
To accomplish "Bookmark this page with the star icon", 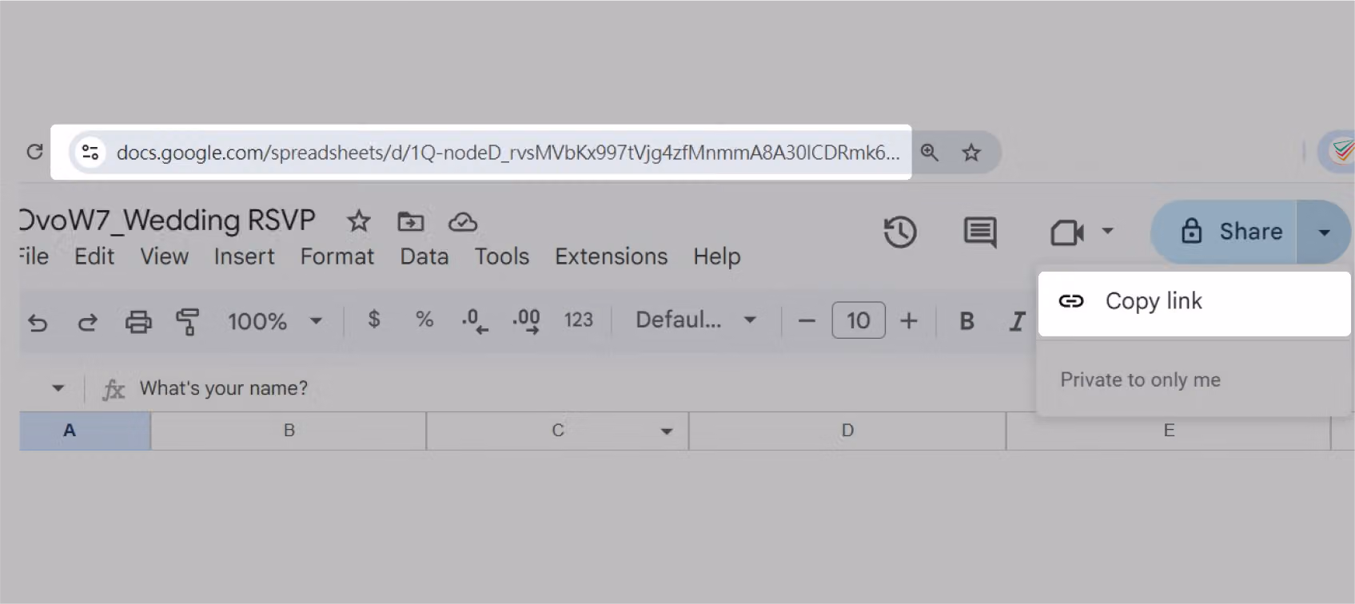I will 971,152.
